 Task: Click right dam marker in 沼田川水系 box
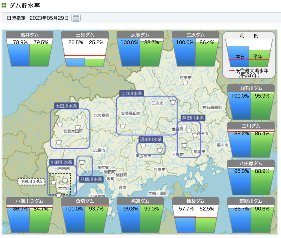tap(160, 150)
